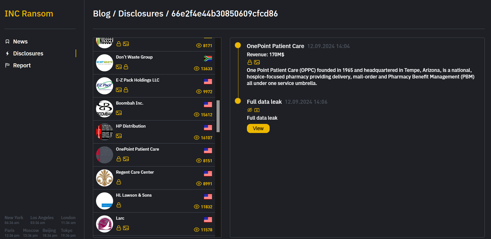Click the eye icon beside 11832 views
The image size is (491, 239).
pos(197,207)
